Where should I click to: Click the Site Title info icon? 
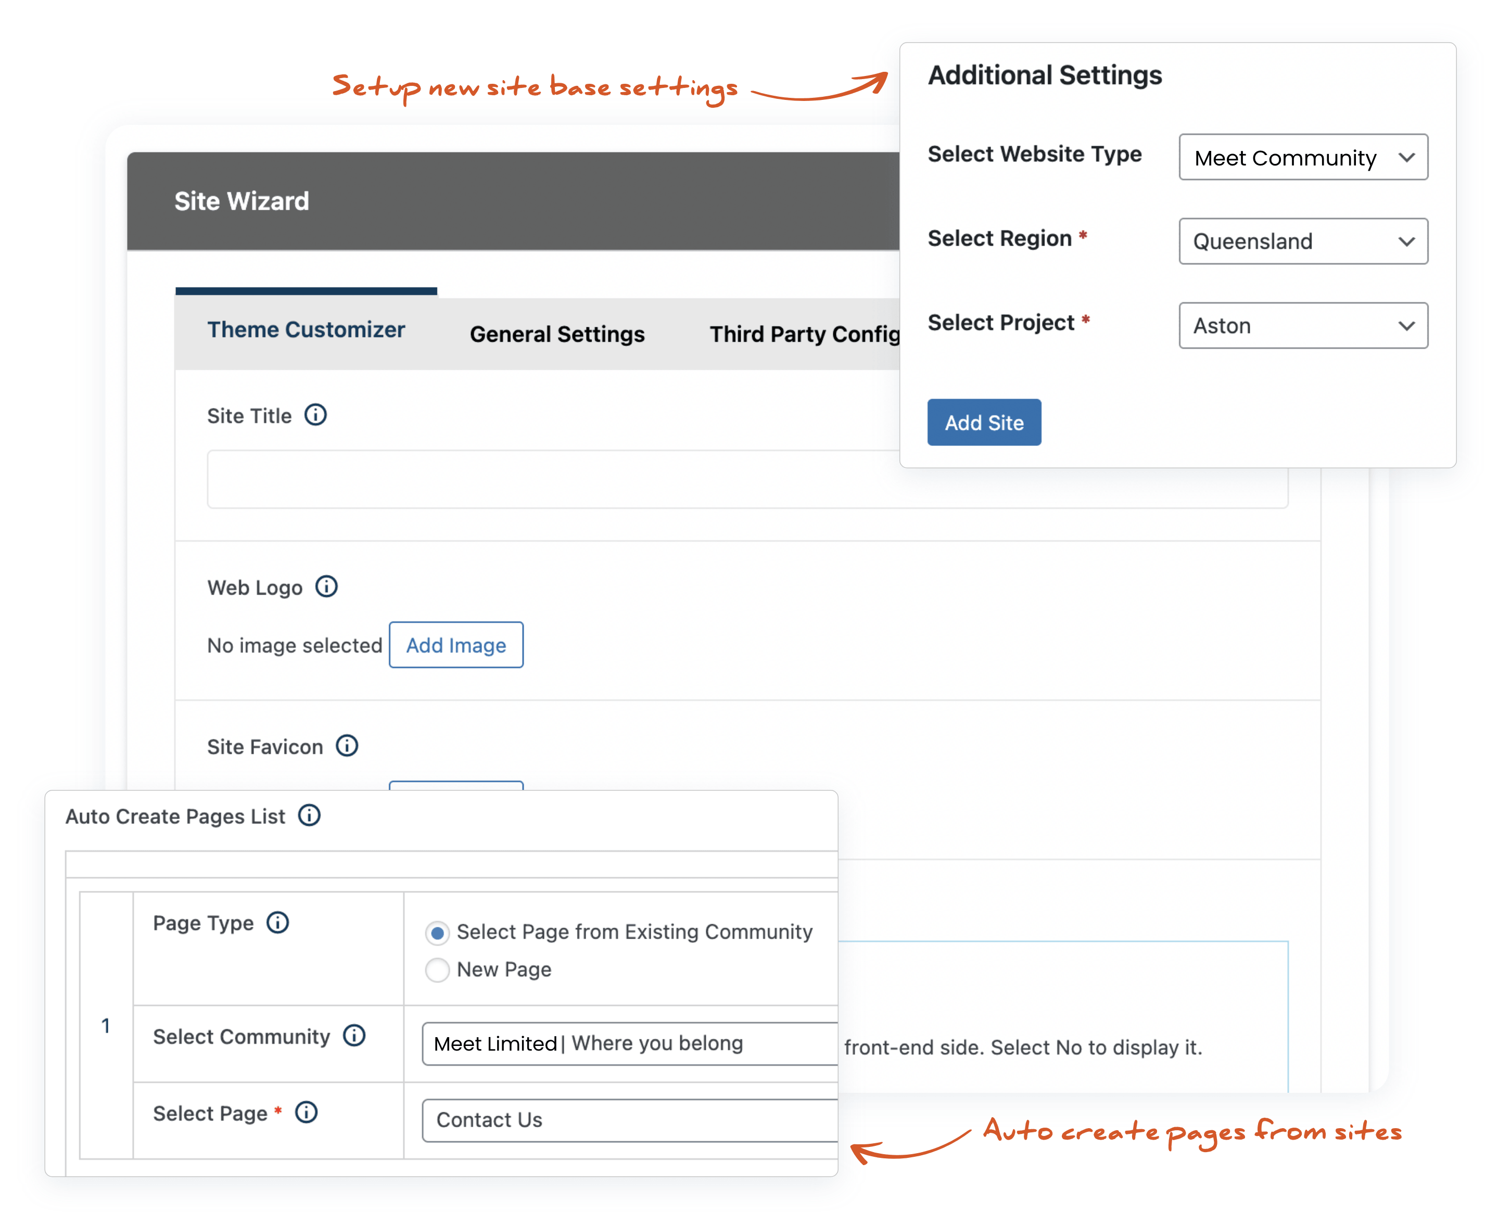(316, 415)
